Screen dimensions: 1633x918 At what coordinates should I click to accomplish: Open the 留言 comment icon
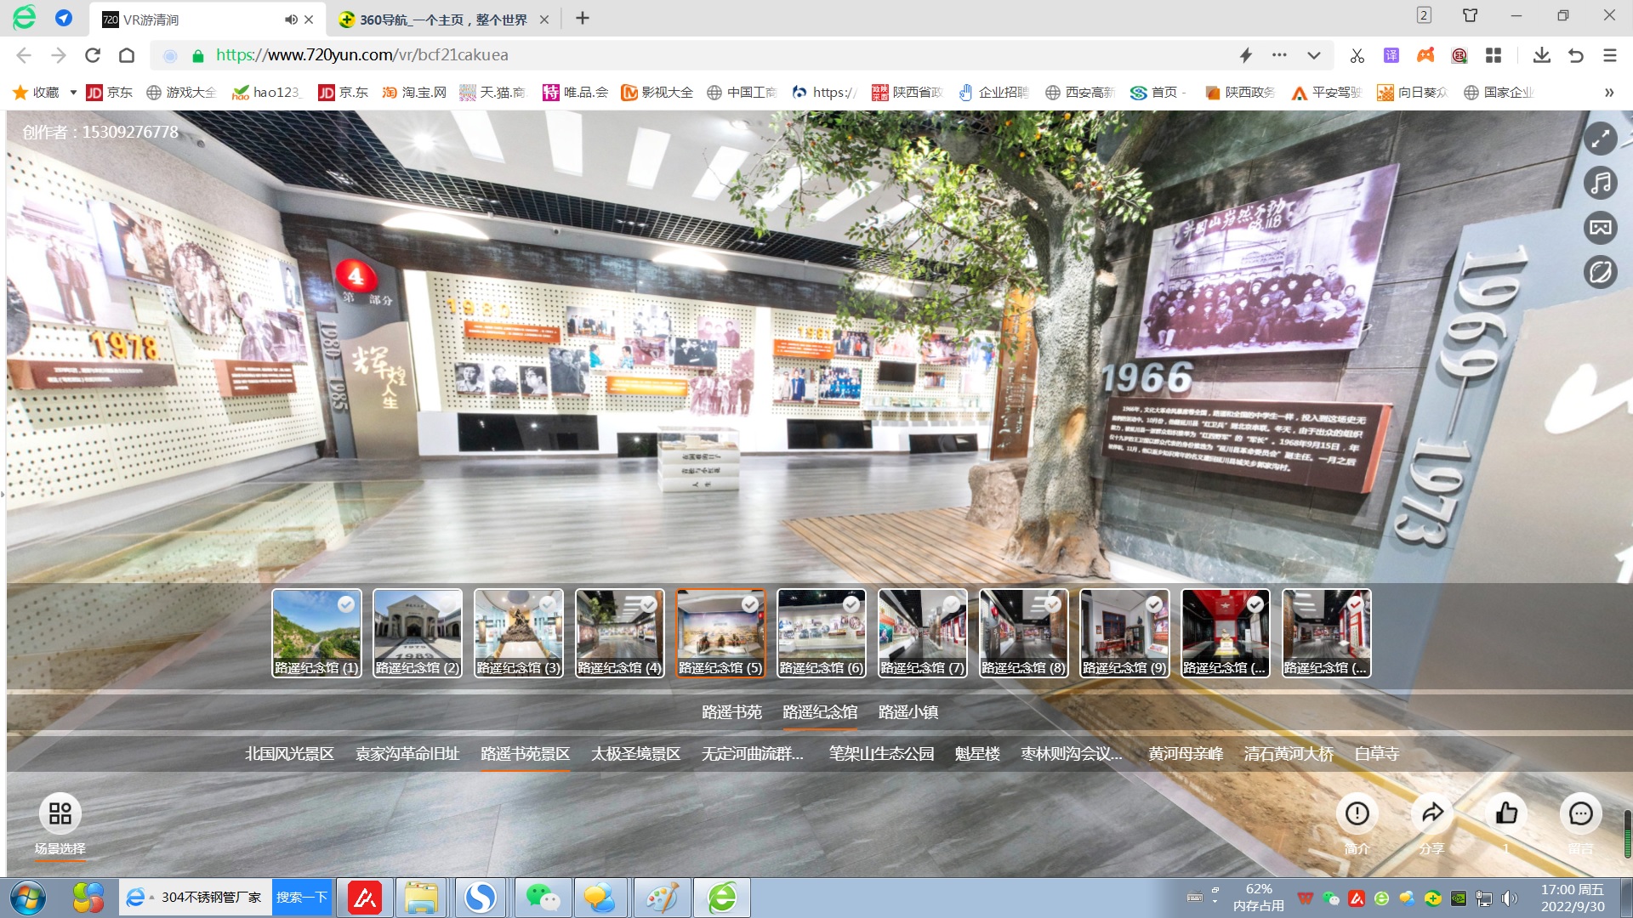point(1580,813)
